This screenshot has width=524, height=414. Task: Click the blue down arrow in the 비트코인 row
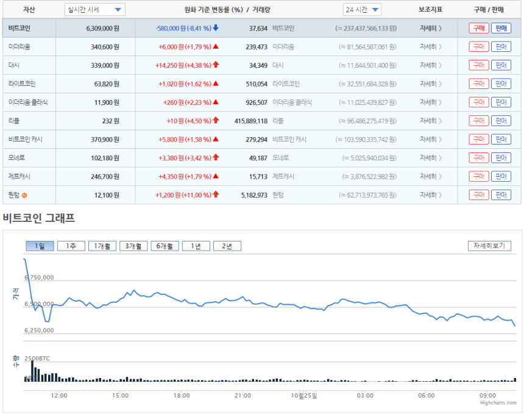[x=216, y=28]
